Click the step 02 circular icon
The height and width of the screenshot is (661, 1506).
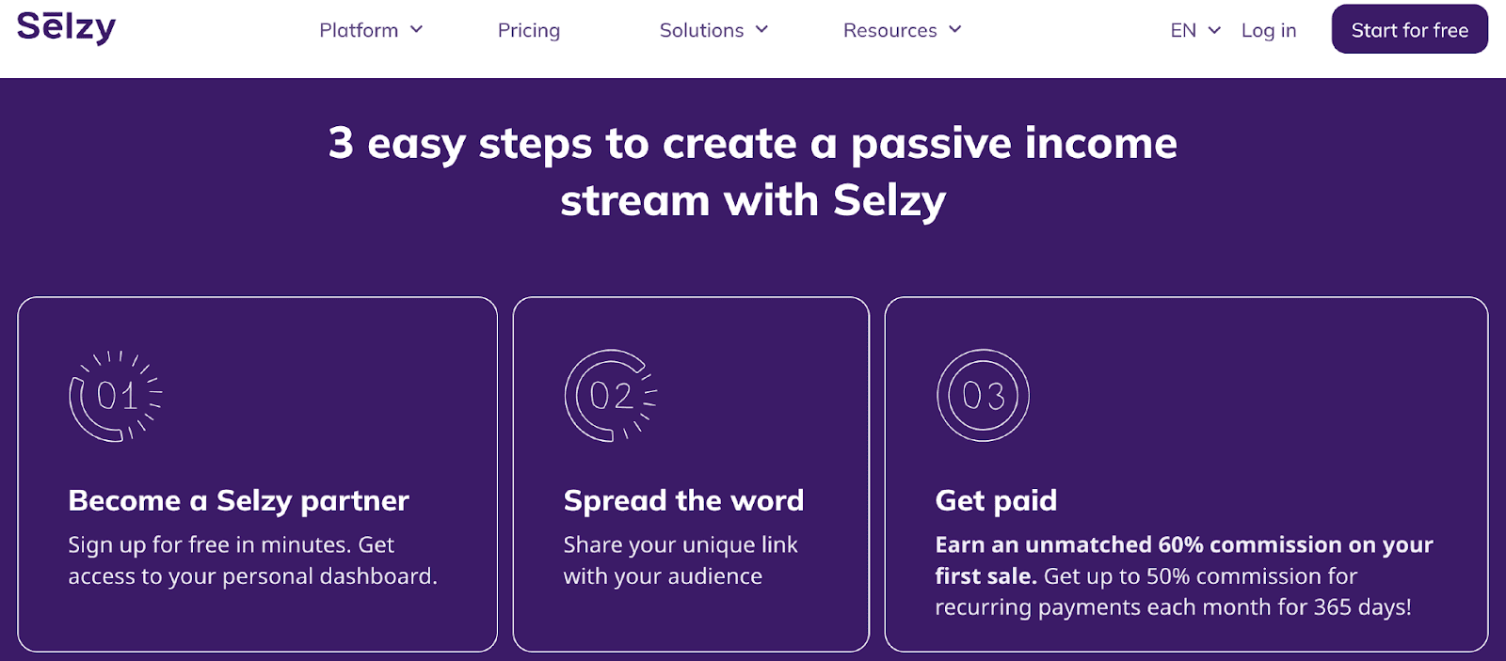click(x=610, y=396)
